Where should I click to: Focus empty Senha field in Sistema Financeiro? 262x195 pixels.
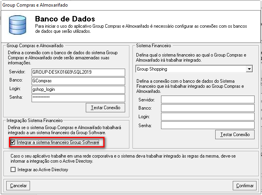[x=208, y=125]
